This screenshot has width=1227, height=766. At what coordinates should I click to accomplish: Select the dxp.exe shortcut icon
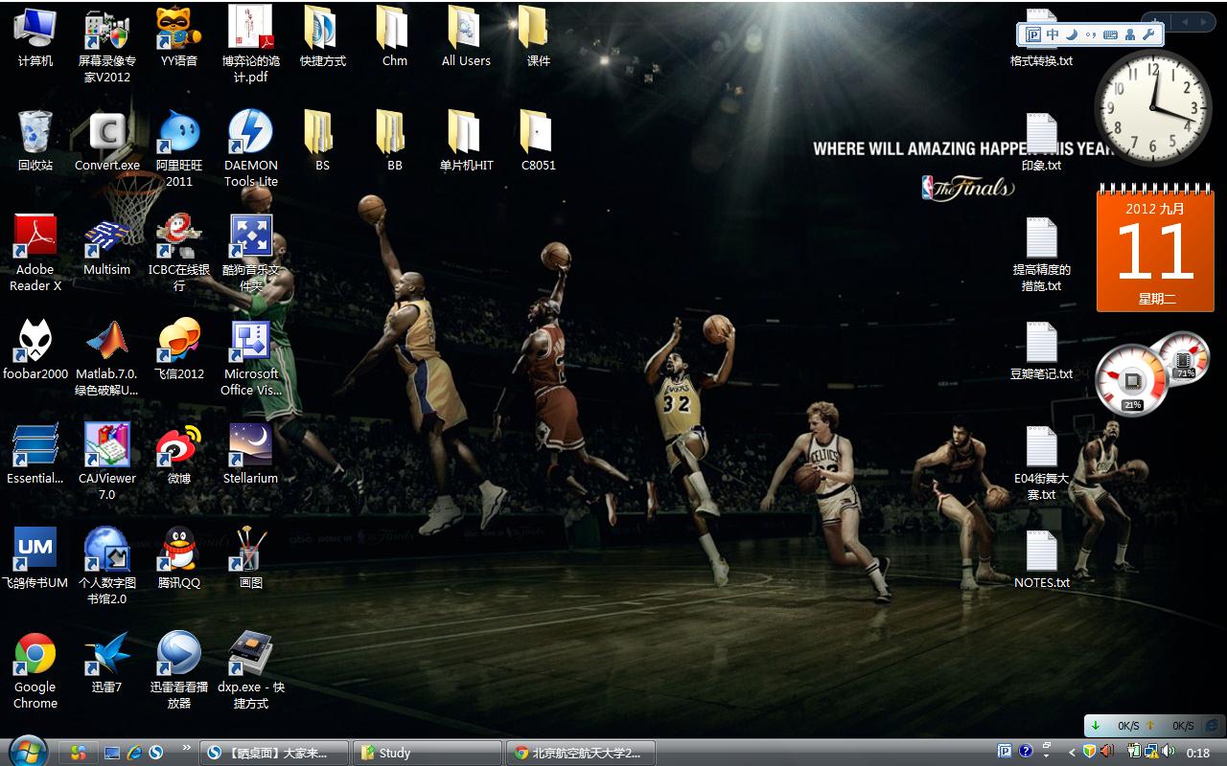tap(251, 670)
